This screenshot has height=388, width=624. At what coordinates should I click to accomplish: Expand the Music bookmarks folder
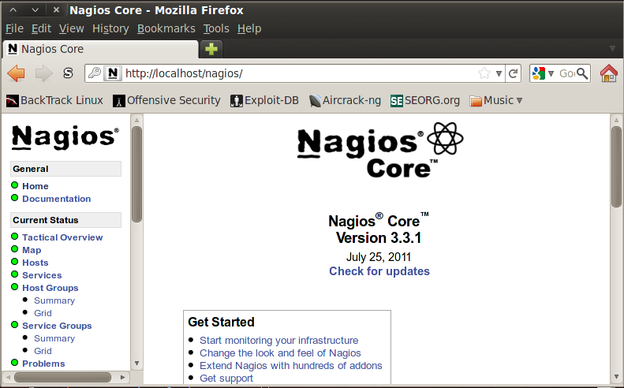[519, 101]
